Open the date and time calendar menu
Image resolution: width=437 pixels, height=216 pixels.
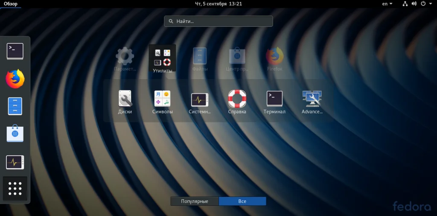[x=218, y=4]
